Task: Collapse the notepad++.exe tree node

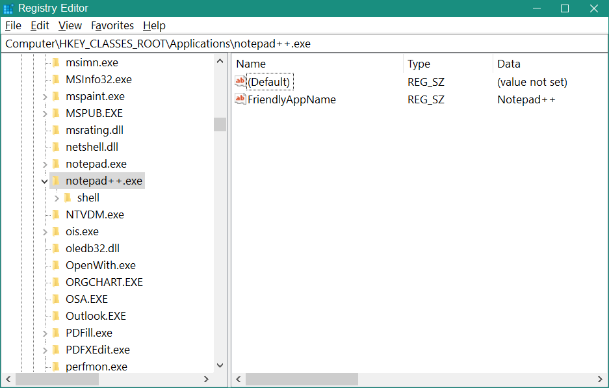Action: point(44,181)
